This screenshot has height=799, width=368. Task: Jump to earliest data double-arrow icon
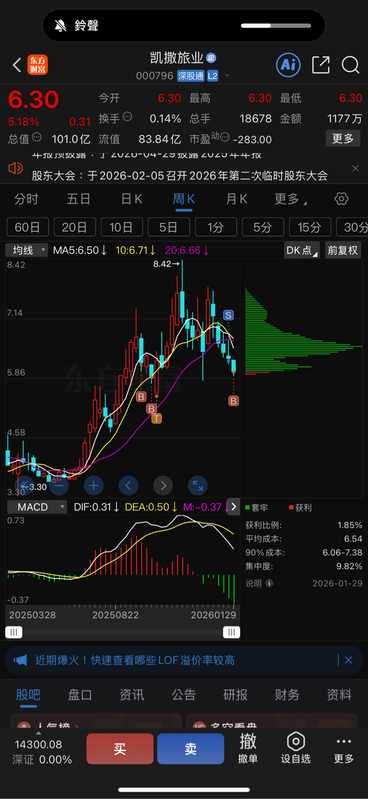click(x=24, y=486)
